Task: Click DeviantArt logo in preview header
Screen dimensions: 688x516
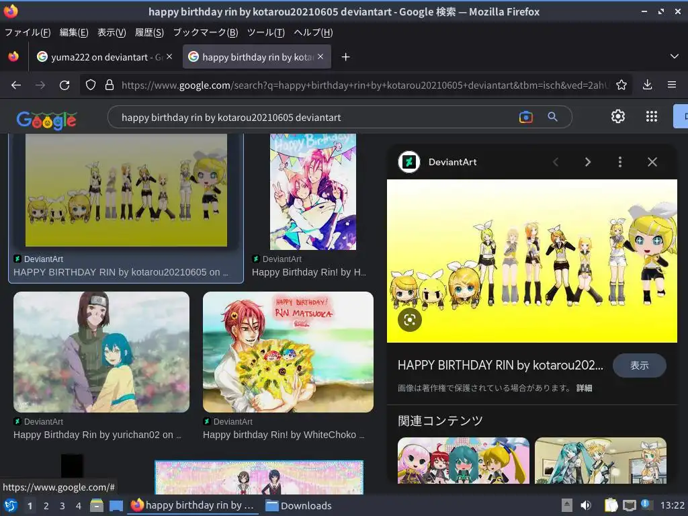Action: pyautogui.click(x=409, y=162)
